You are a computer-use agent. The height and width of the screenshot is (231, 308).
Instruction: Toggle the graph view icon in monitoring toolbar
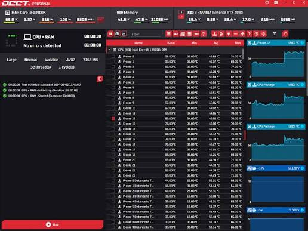click(124, 34)
